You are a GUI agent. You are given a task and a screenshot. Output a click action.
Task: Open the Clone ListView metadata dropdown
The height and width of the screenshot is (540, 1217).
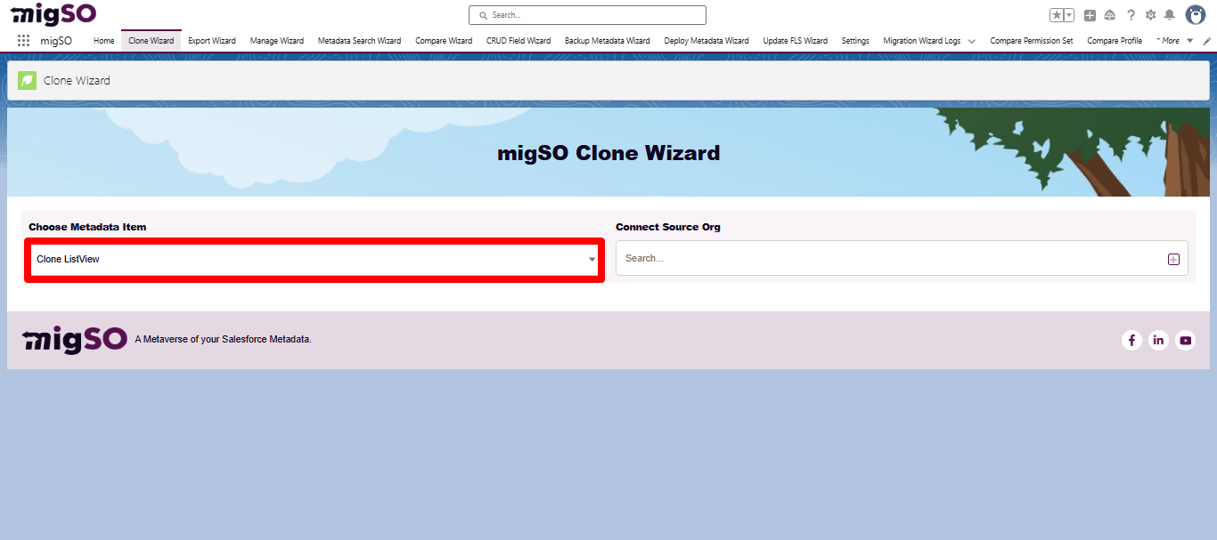click(x=314, y=259)
